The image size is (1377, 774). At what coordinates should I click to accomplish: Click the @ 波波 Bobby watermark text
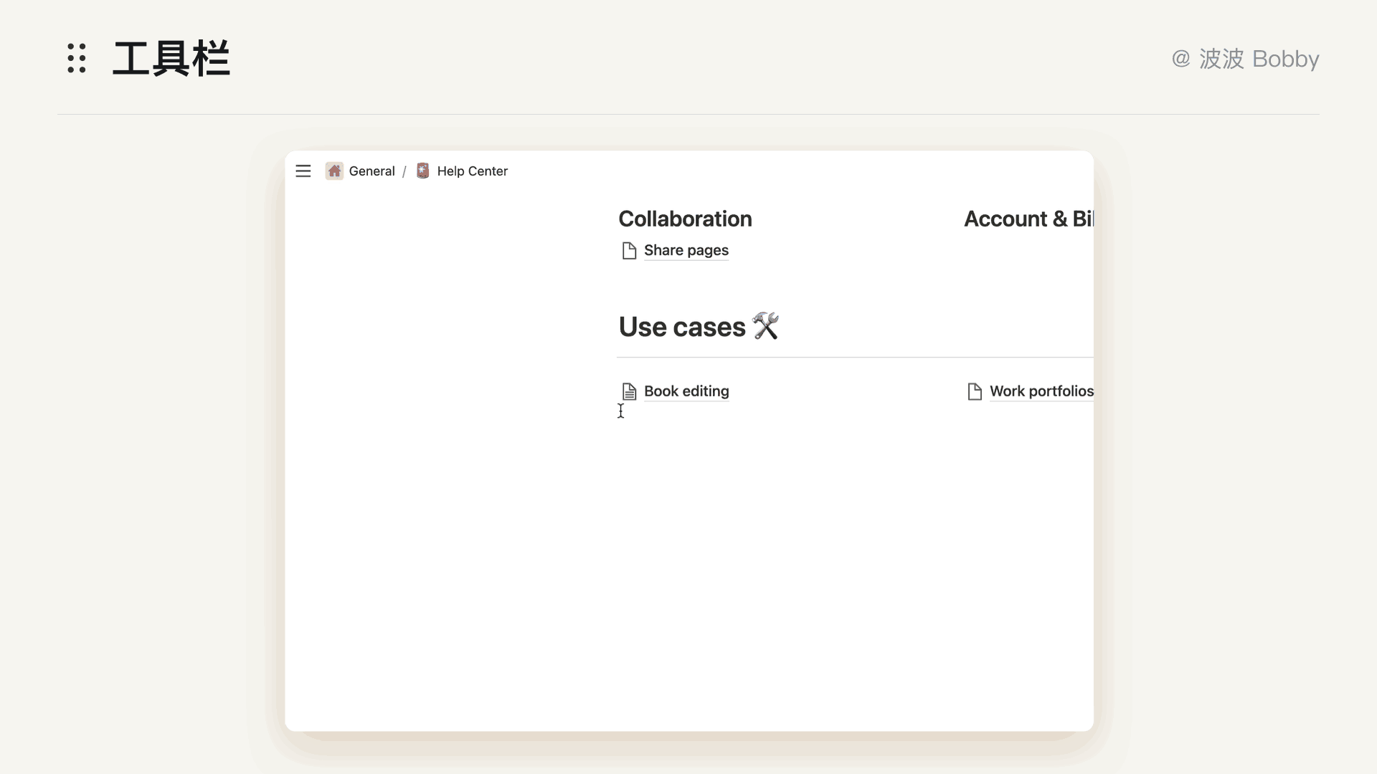(1245, 59)
